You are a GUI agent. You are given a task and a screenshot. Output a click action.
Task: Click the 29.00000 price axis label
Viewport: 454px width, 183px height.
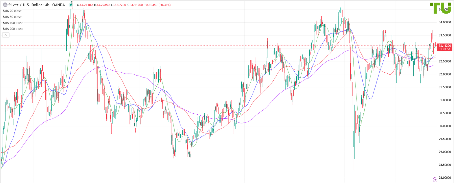[x=445, y=152]
